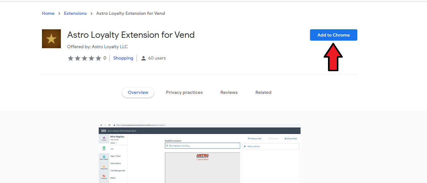Open the Products tag icon

point(104,176)
